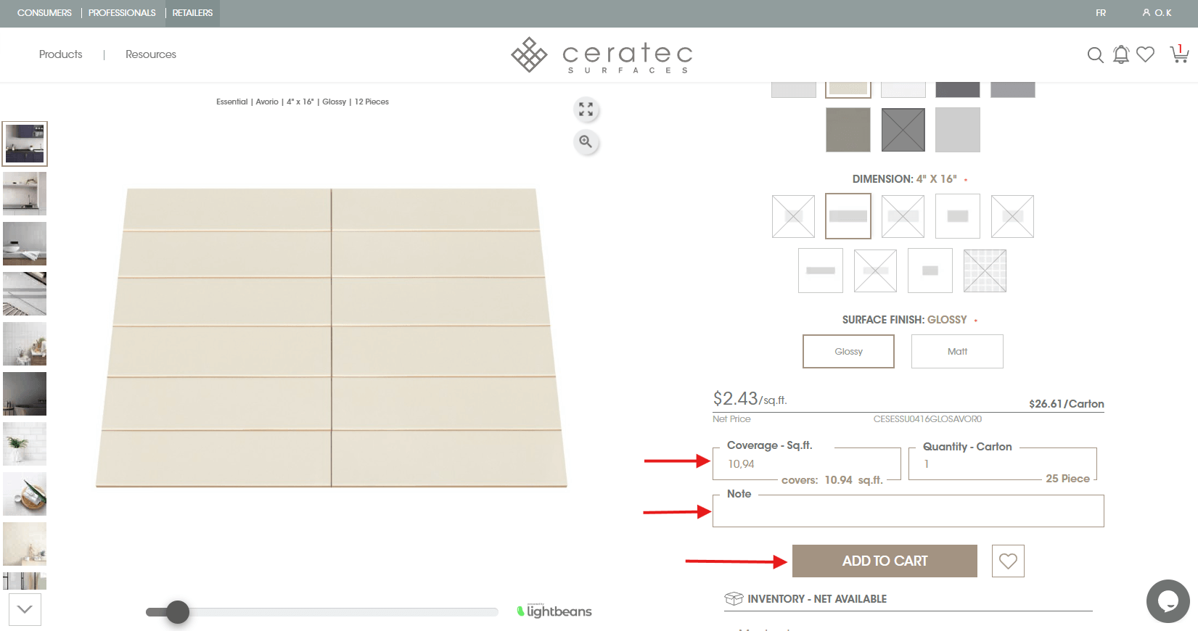Image resolution: width=1198 pixels, height=631 pixels.
Task: Add product to favorites with heart button
Action: (x=1008, y=561)
